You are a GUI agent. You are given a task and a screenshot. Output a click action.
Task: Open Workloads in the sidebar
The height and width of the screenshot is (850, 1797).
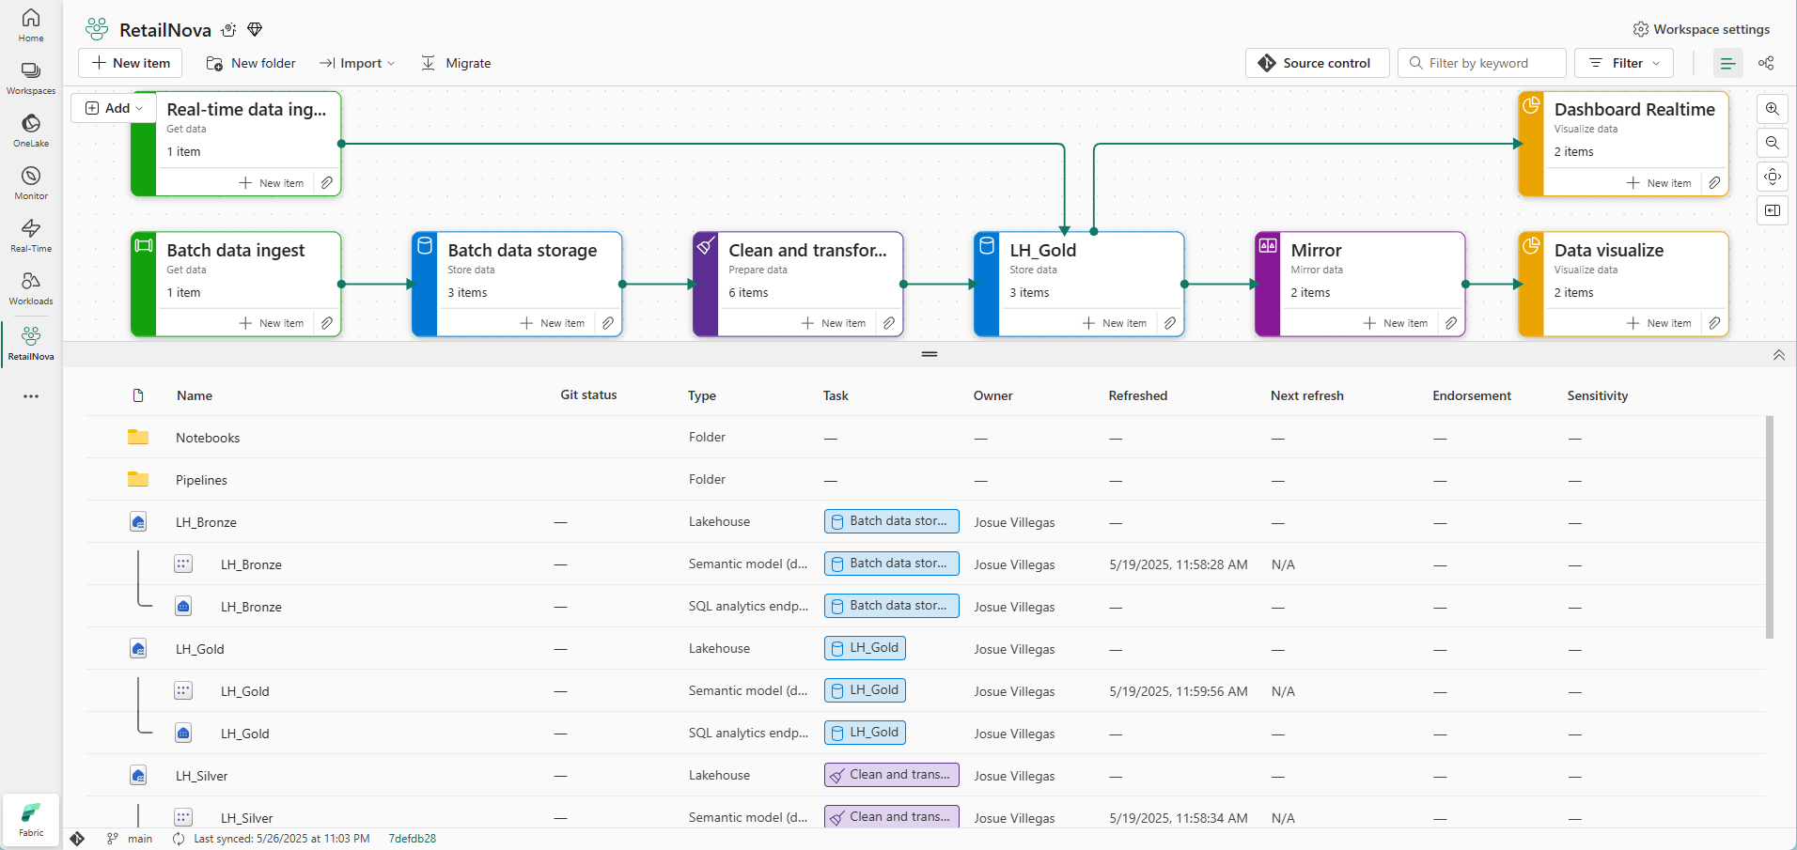point(31,288)
